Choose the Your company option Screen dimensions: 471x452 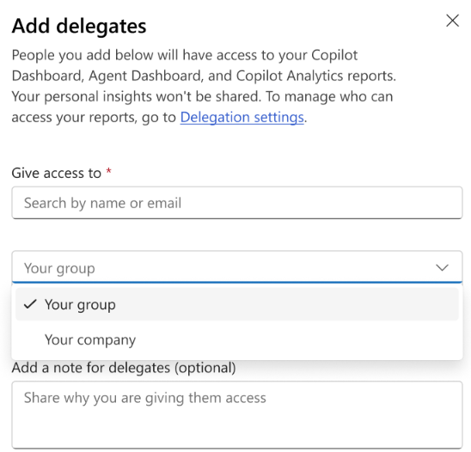[x=237, y=339]
